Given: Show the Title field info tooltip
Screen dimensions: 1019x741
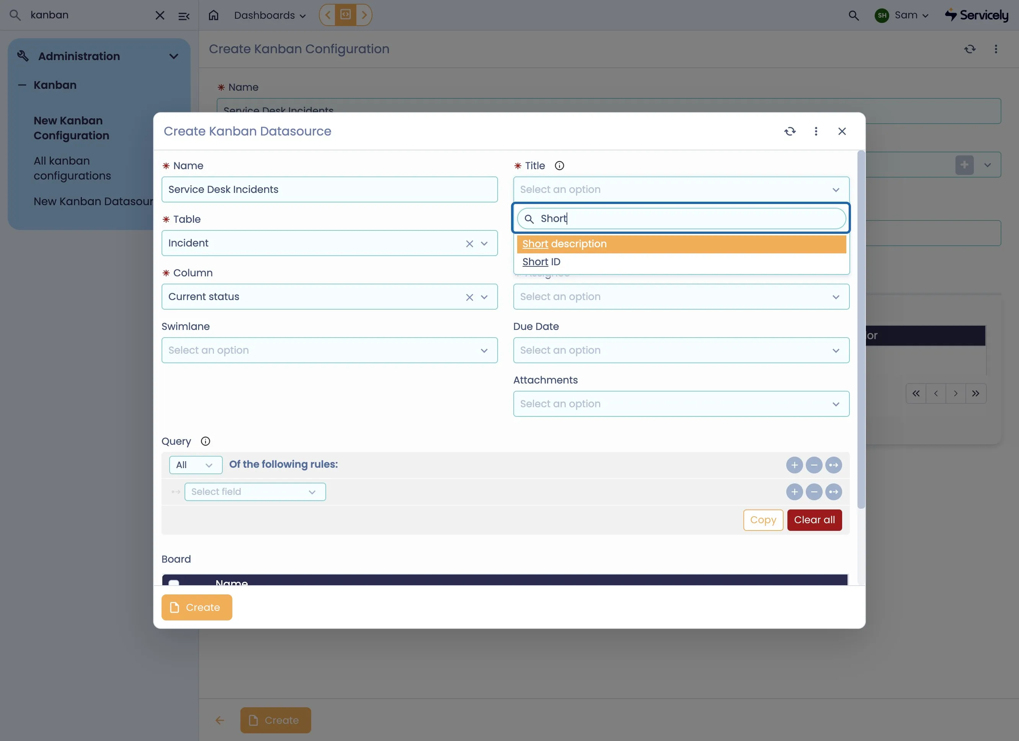Looking at the screenshot, I should [559, 166].
